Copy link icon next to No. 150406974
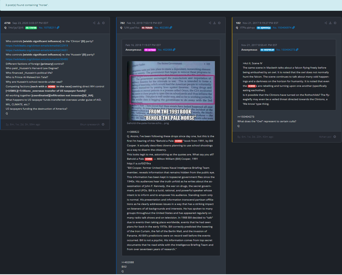342x275 pixels. pos(293,28)
